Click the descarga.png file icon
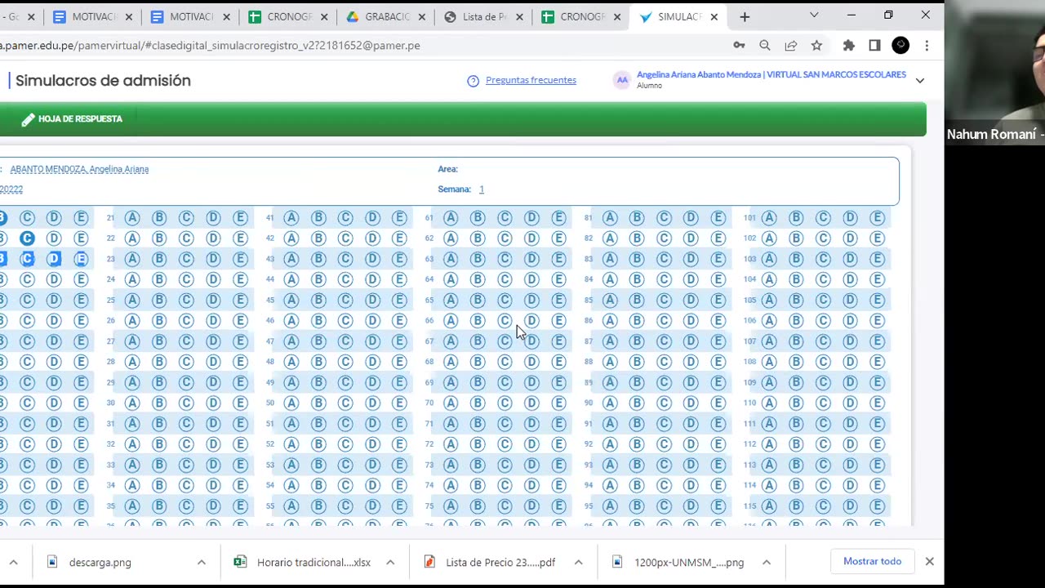The width and height of the screenshot is (1045, 588). pyautogui.click(x=53, y=562)
